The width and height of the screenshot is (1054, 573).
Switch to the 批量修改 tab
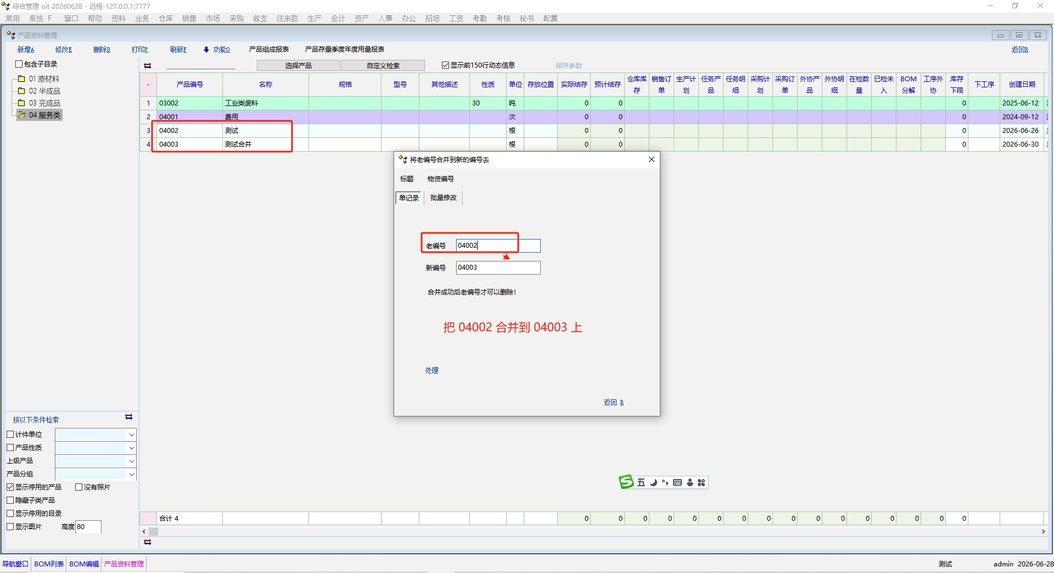click(444, 198)
